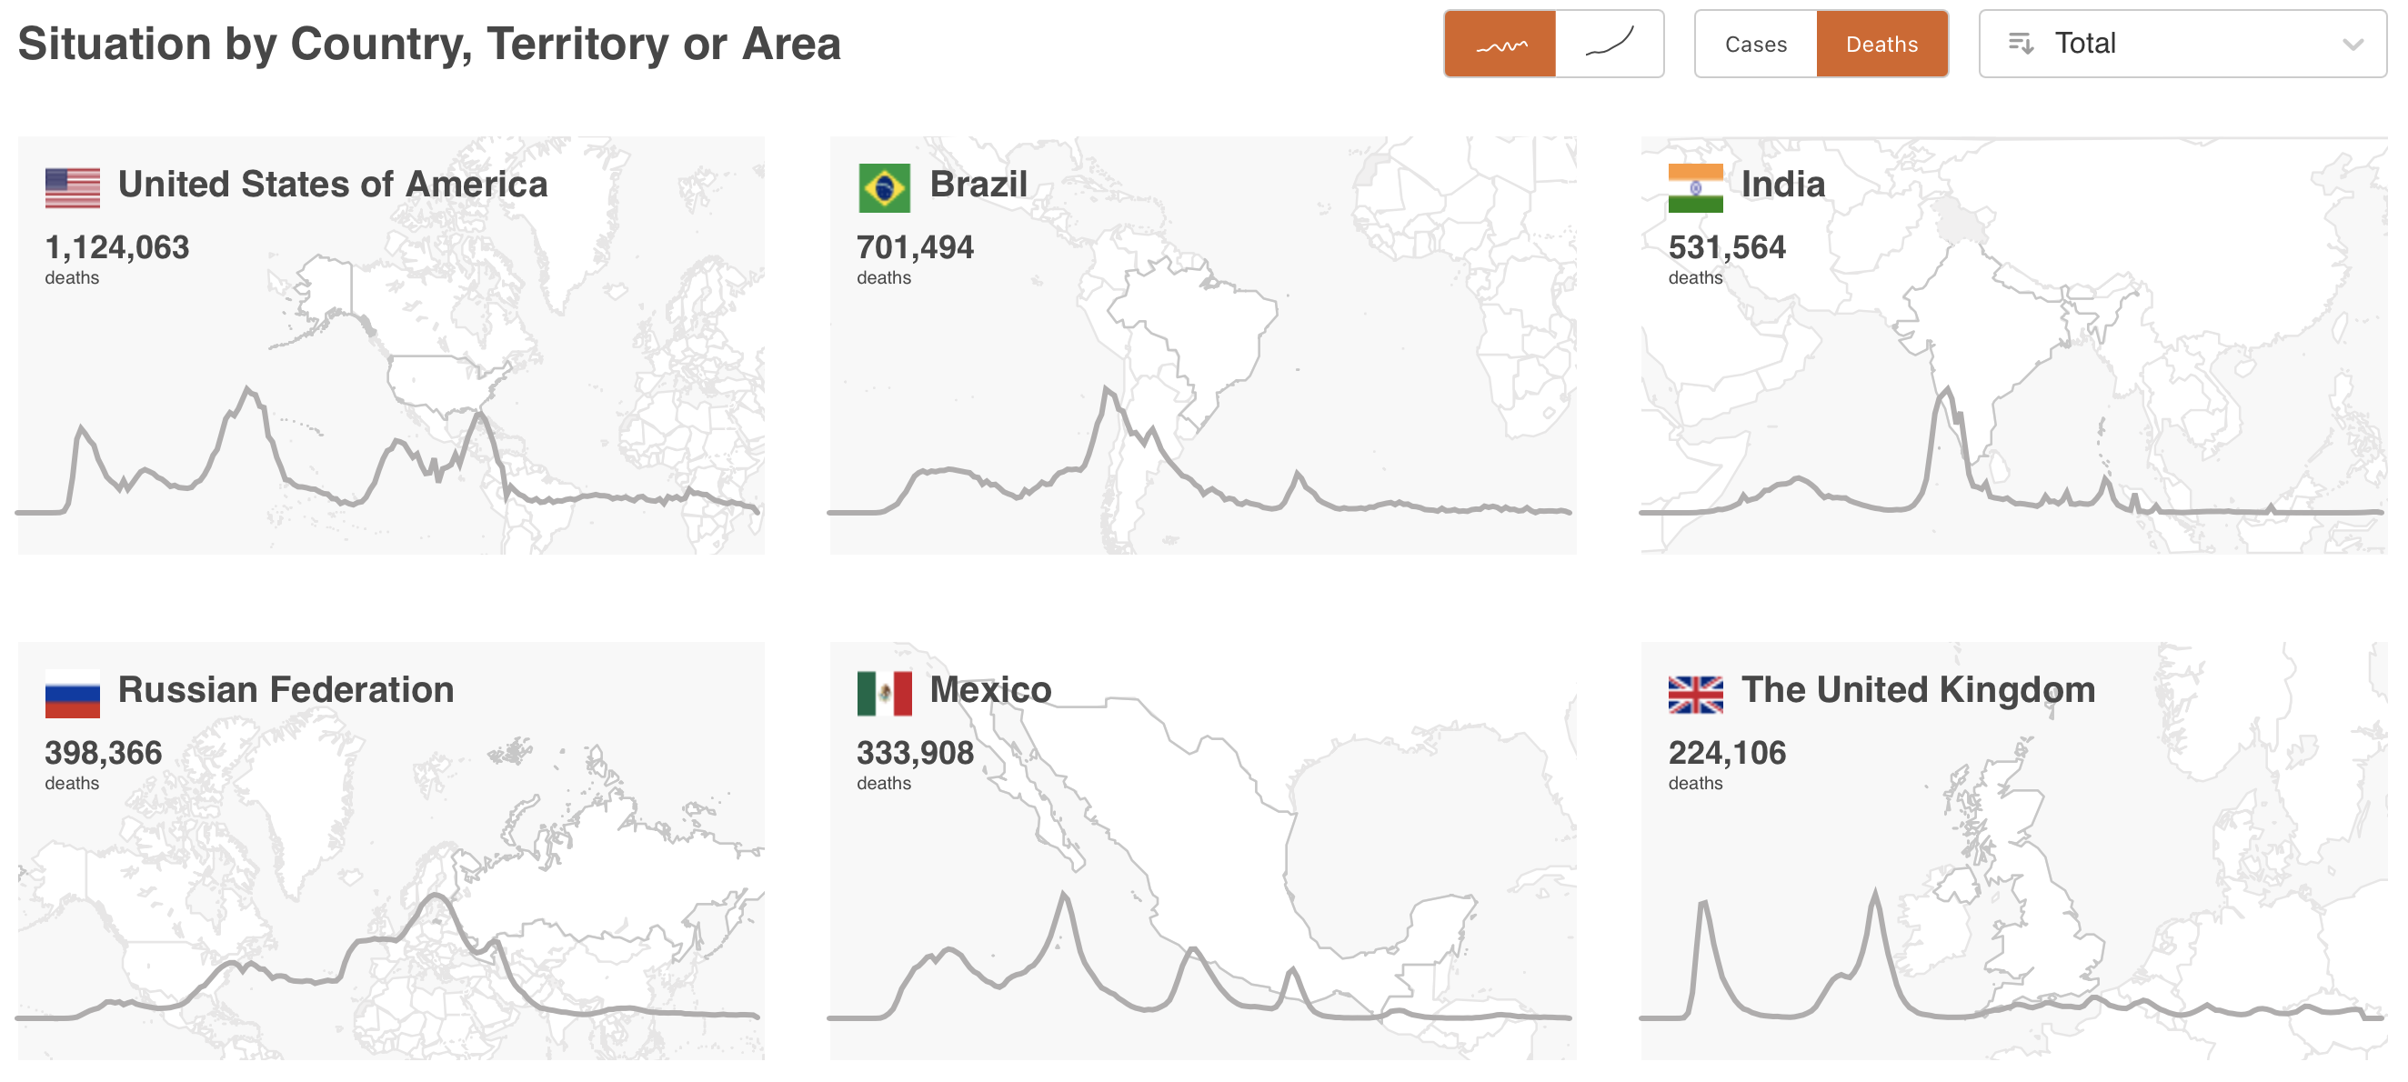Click Mexico's 333,908 deaths figure
Screen dimensions: 2408x1082
click(914, 752)
